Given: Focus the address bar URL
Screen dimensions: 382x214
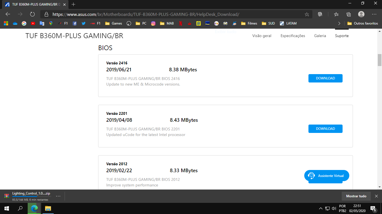Looking at the screenshot, I should [146, 14].
